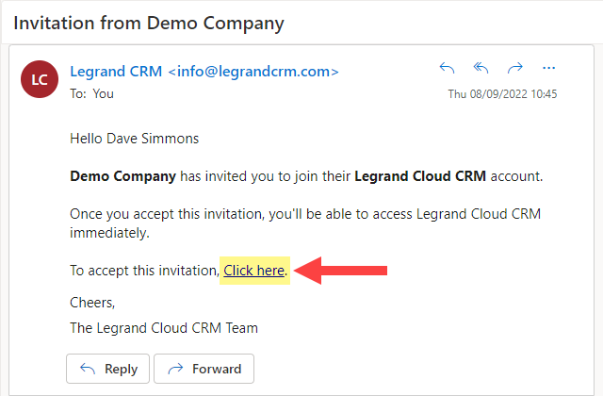
Task: Click the Legrand Cloud CRM Team signature
Action: tap(164, 328)
